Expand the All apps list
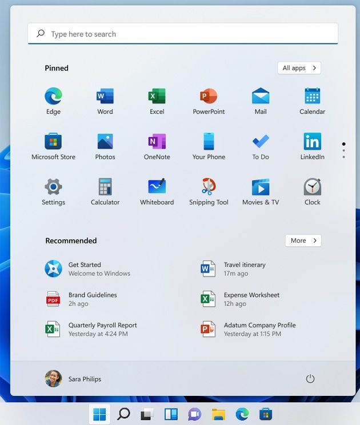Image resolution: width=360 pixels, height=425 pixels. point(299,68)
